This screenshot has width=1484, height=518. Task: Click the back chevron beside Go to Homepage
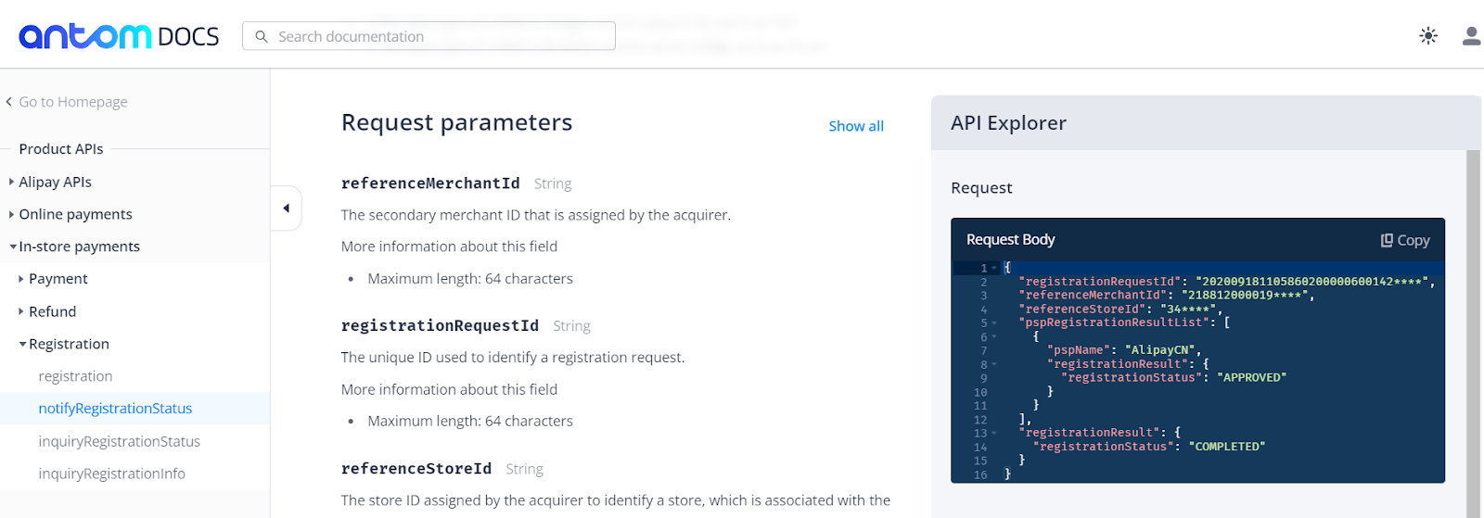9,102
